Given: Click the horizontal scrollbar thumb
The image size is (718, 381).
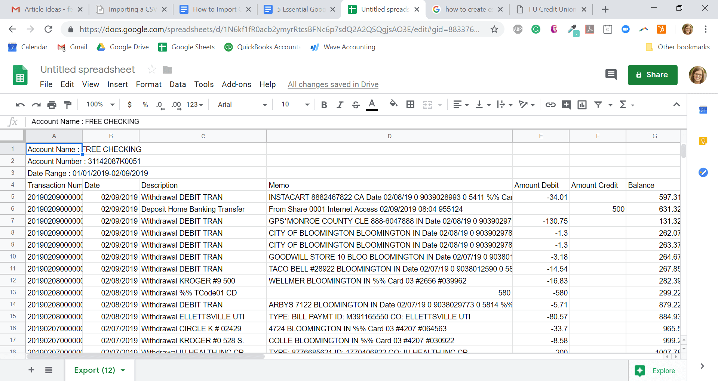Looking at the screenshot, I should click(145, 357).
